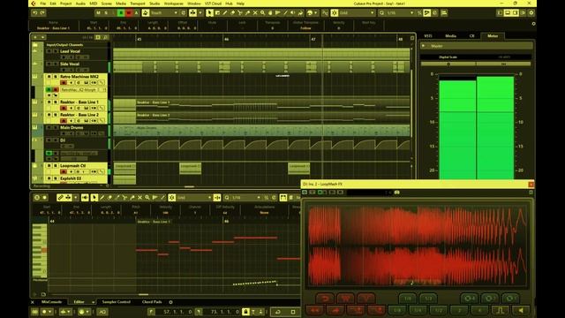Click the Mute X tool in Key Editor toolbar
The image size is (565, 318).
[x=139, y=198]
